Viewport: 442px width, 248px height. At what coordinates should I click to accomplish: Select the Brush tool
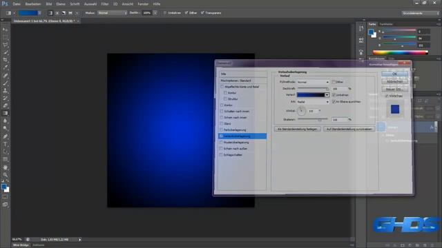click(5, 83)
